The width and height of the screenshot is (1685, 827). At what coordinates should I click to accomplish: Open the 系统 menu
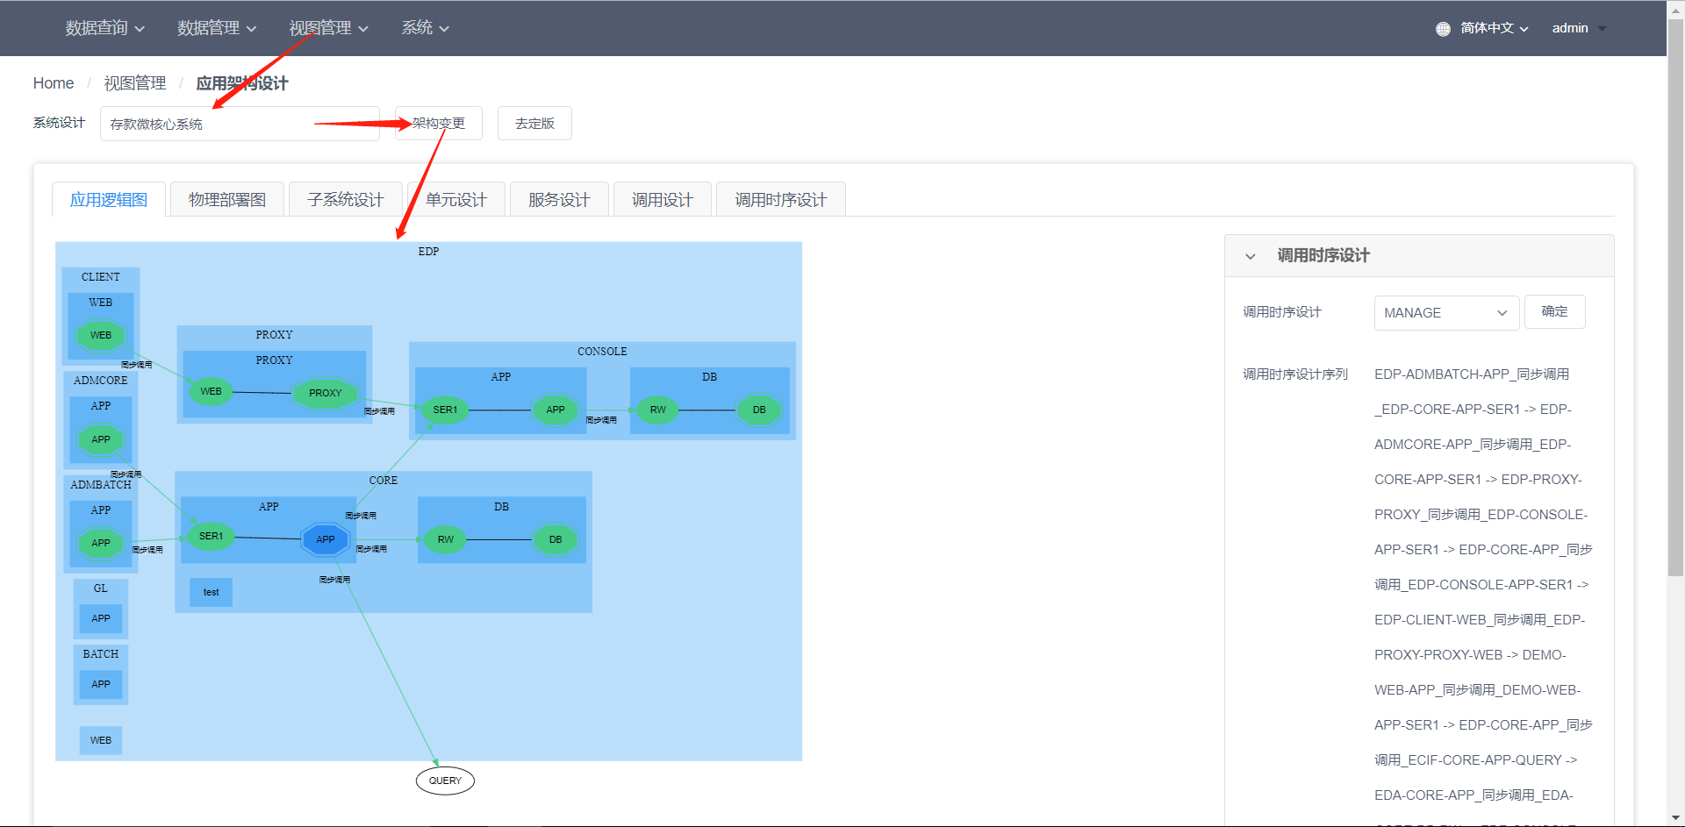coord(426,28)
